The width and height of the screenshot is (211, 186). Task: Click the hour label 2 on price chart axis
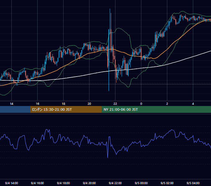tap(167, 104)
